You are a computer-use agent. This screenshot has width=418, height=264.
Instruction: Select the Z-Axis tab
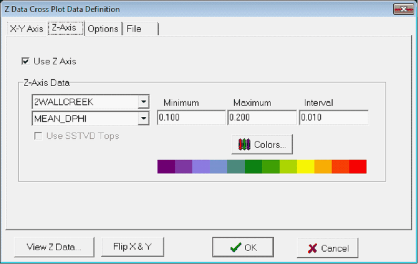tap(64, 28)
